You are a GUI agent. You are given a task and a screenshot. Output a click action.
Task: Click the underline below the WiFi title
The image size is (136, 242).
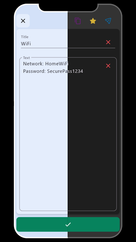point(68,48)
